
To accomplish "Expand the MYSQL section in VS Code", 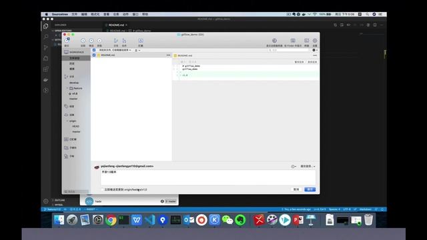I will [x=59, y=205].
